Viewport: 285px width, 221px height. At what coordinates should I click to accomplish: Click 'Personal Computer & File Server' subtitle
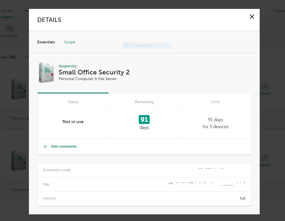tap(88, 79)
